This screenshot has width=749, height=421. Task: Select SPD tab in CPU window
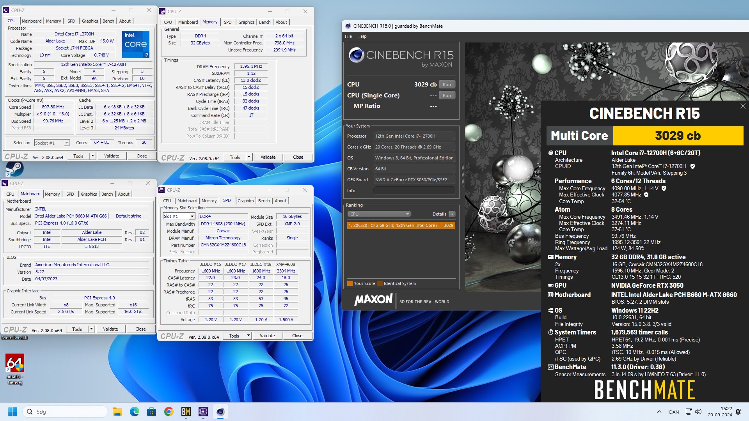[71, 21]
